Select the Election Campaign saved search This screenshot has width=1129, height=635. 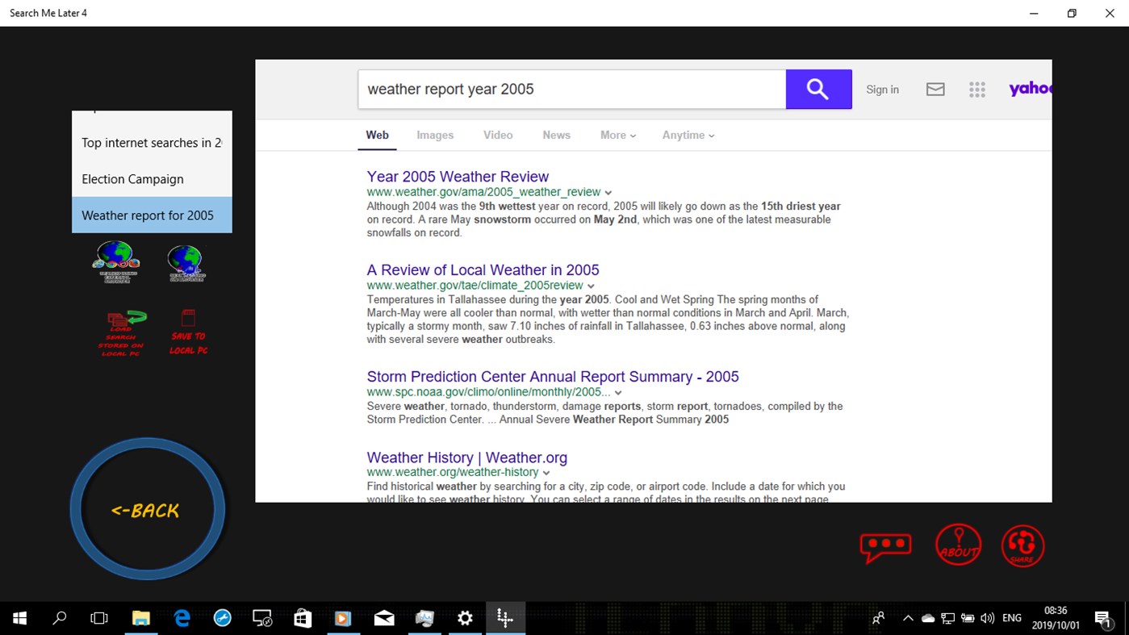132,178
